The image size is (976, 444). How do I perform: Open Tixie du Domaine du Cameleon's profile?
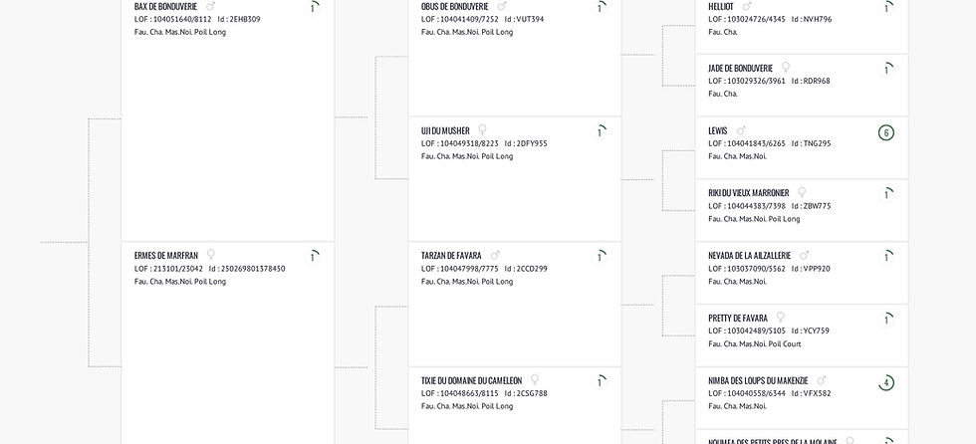tap(471, 380)
